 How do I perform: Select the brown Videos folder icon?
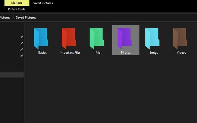(x=180, y=38)
